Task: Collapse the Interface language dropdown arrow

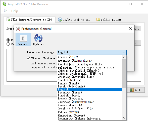Action: (x=124, y=52)
